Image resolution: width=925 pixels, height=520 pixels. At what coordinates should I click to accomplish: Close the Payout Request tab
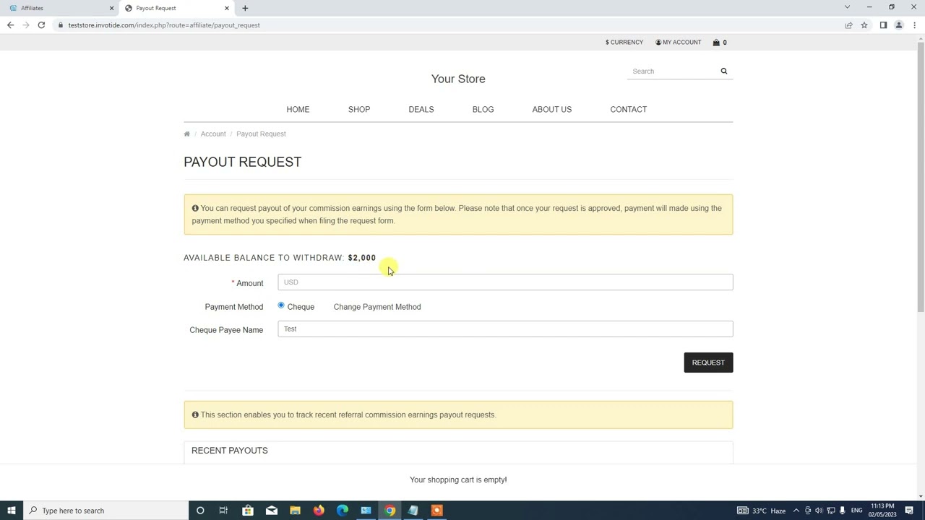pos(227,8)
